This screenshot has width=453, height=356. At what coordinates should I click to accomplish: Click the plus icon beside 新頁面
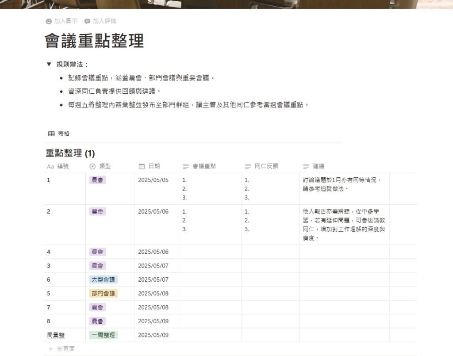click(51, 349)
